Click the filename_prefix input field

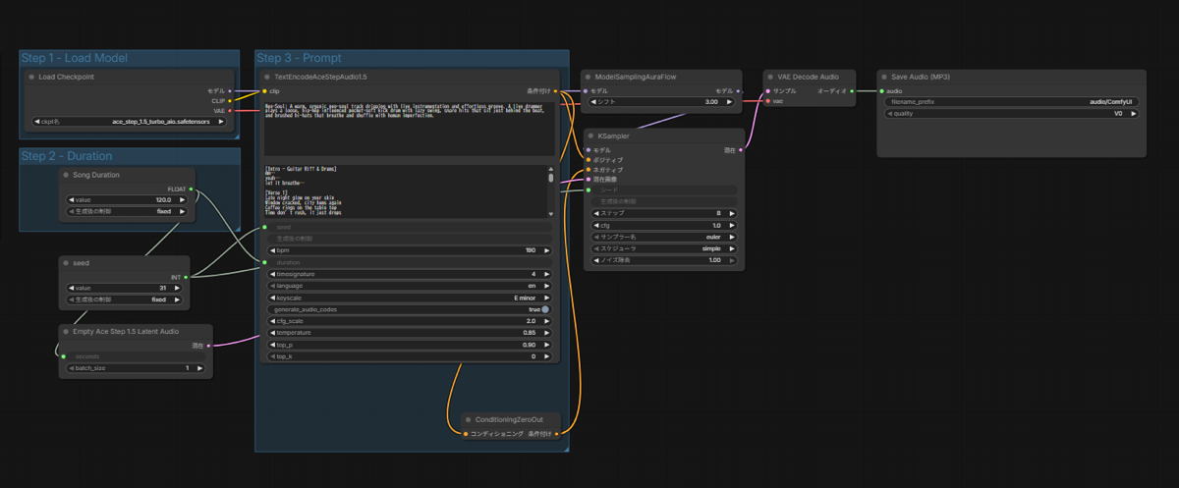(x=1010, y=101)
